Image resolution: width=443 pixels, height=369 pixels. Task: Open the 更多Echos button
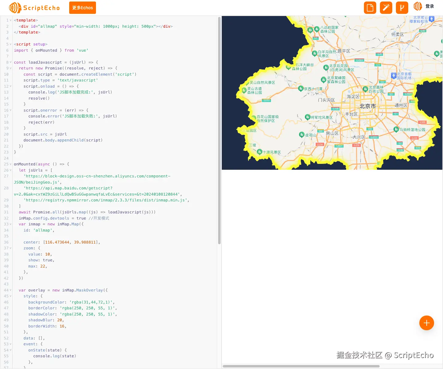[82, 8]
